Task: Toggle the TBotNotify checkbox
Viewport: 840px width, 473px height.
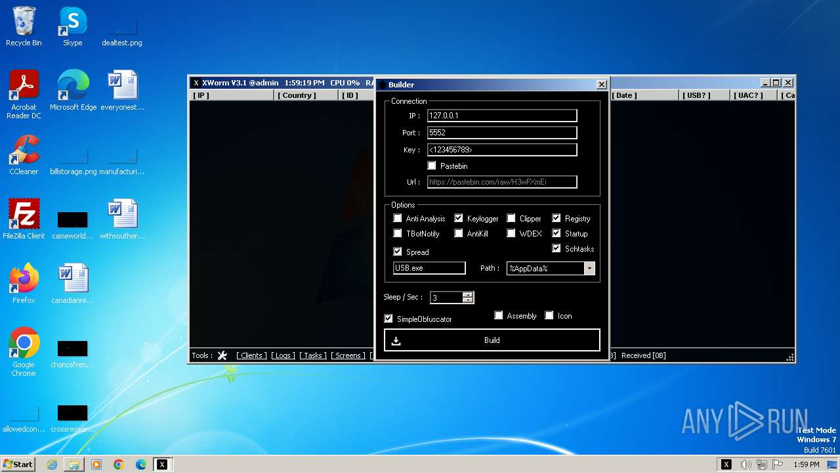Action: pos(398,233)
